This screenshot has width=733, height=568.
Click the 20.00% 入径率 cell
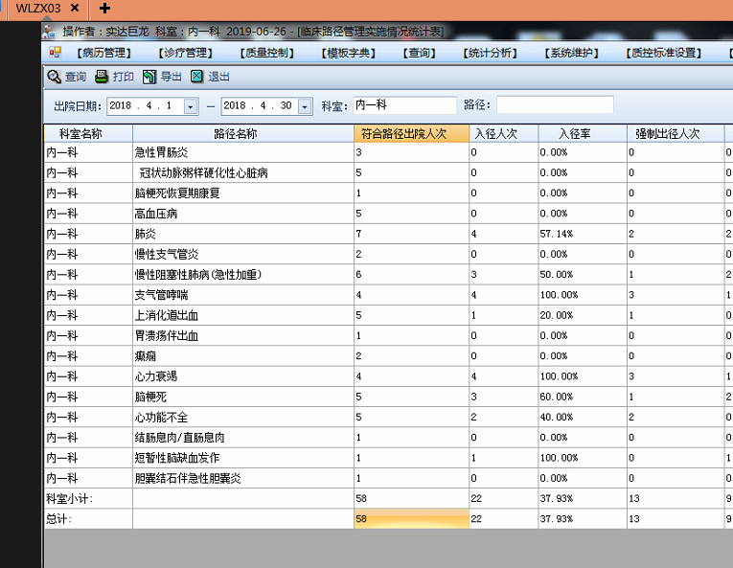click(x=583, y=315)
